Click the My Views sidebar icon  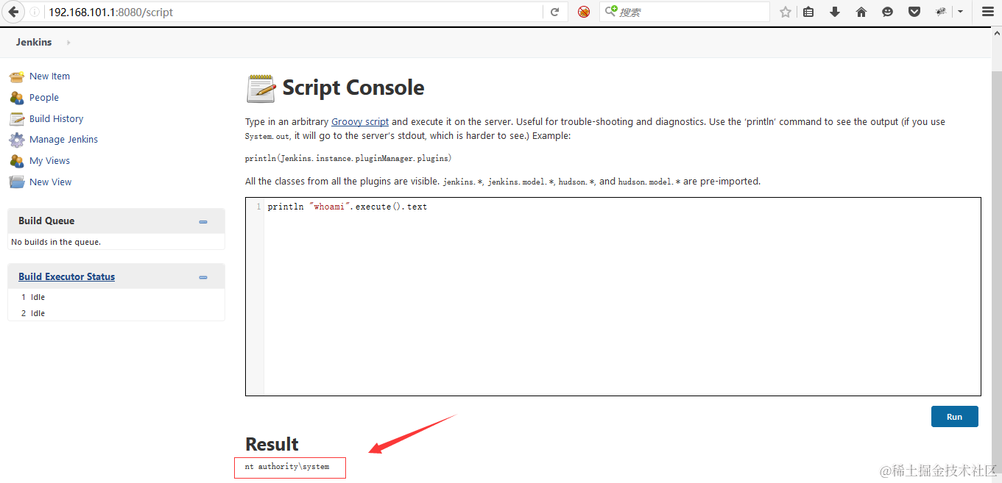click(16, 161)
